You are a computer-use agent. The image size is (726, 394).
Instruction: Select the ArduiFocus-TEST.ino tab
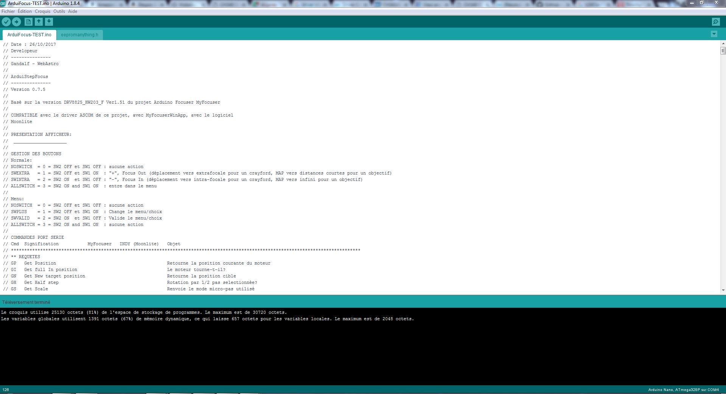pos(30,35)
